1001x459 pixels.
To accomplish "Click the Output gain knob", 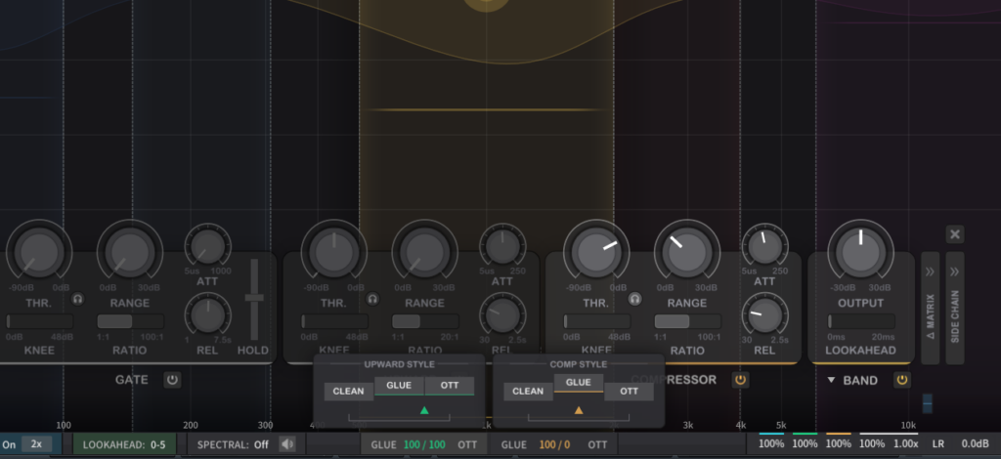I will point(860,252).
